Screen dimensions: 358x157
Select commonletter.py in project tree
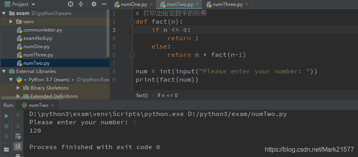[43, 30]
